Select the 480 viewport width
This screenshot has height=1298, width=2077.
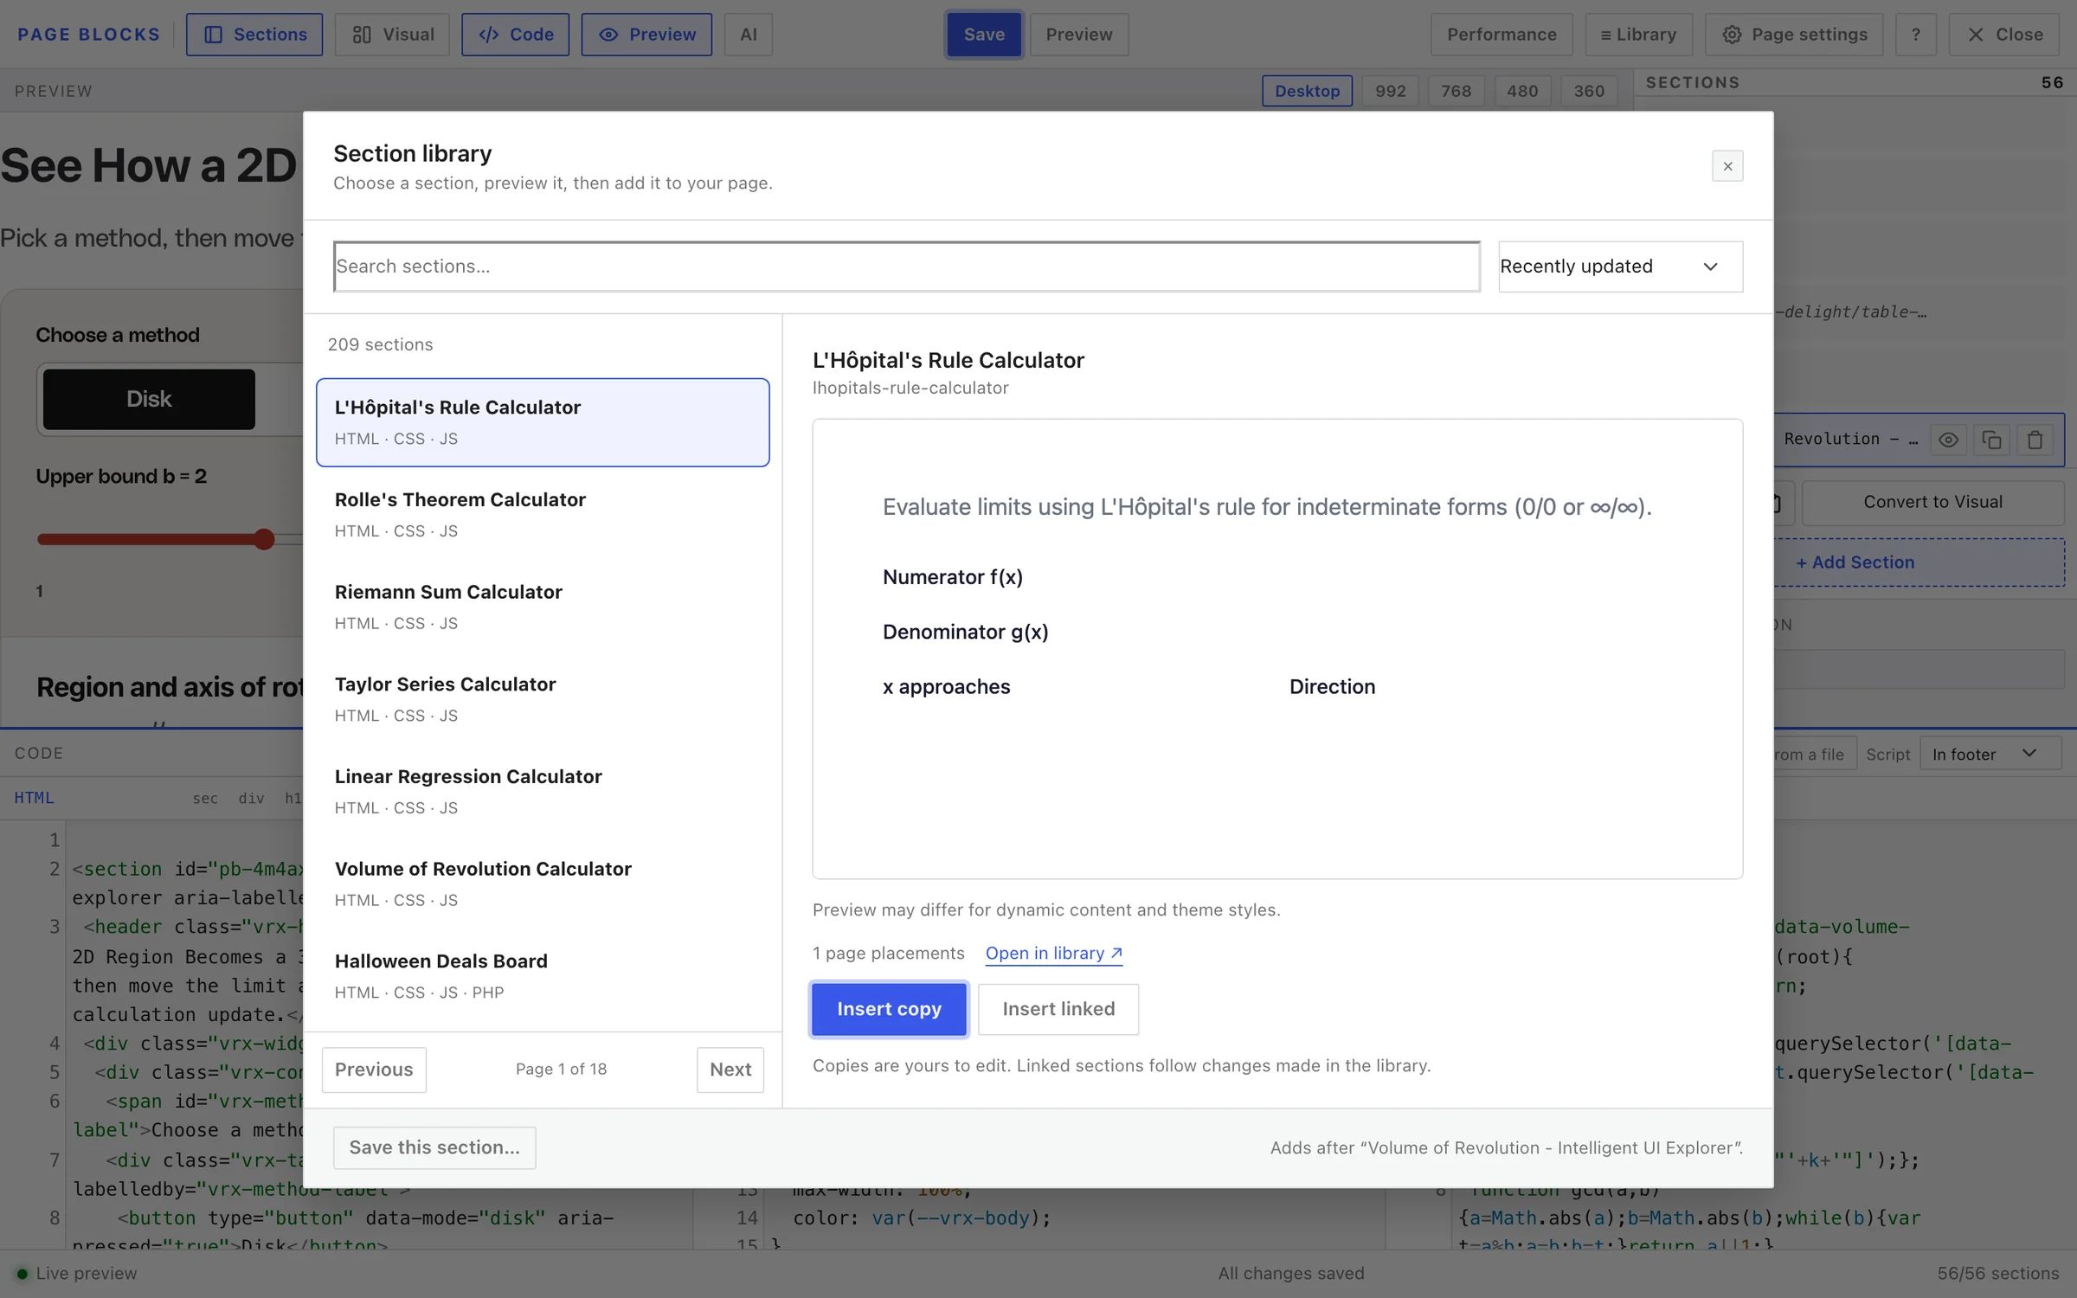pyautogui.click(x=1522, y=91)
